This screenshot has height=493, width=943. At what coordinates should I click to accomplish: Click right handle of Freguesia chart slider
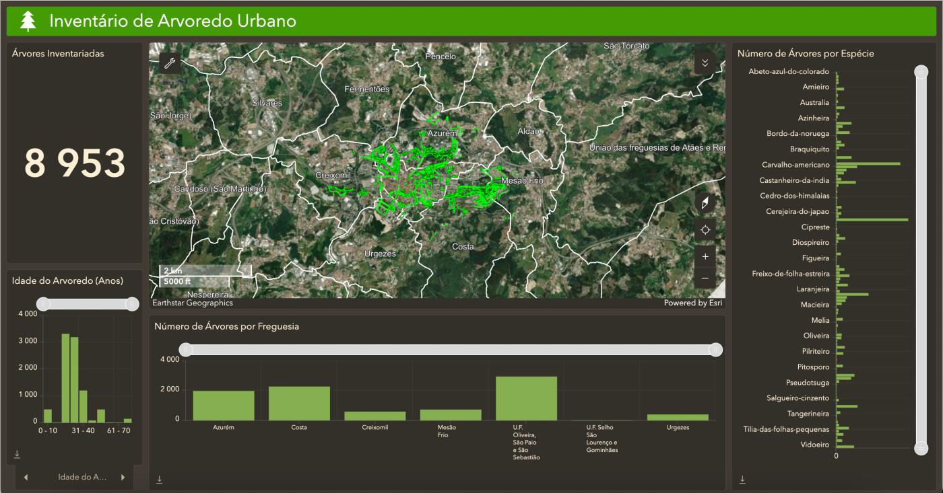(x=715, y=350)
